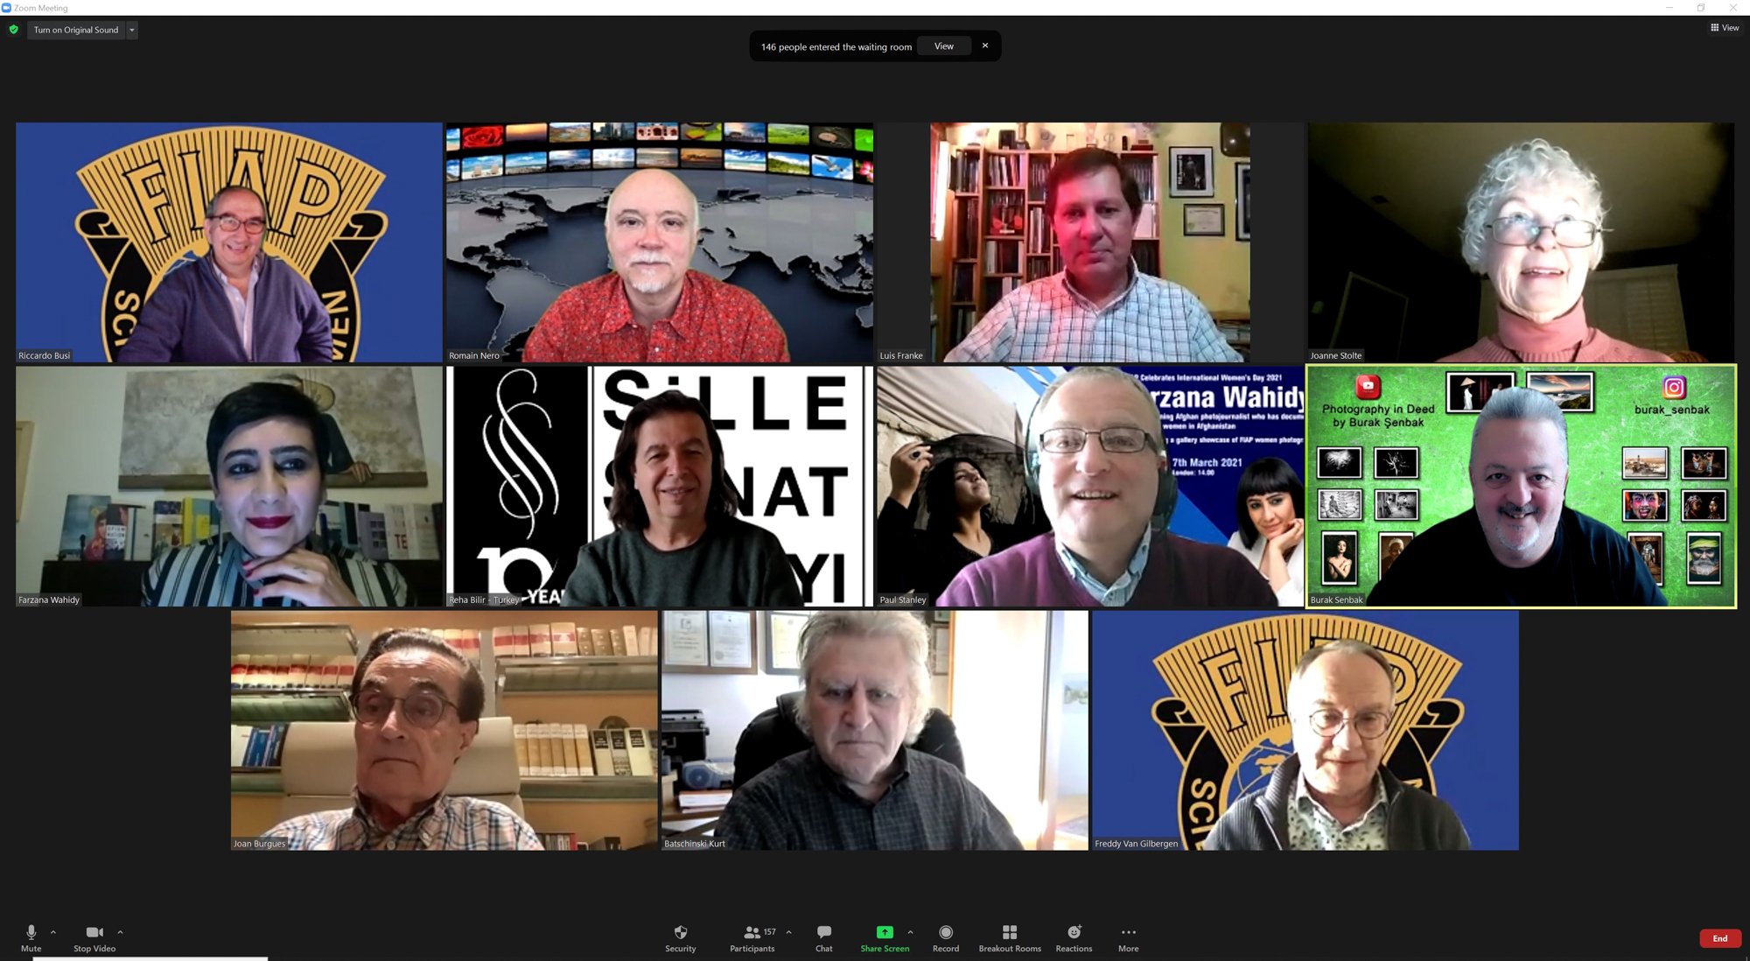The height and width of the screenshot is (961, 1750).
Task: Click the 'Paul Stanley' name label
Action: (903, 600)
